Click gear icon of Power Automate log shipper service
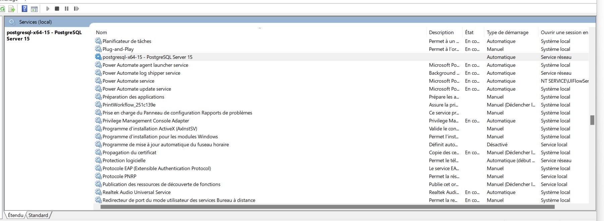 coord(98,73)
